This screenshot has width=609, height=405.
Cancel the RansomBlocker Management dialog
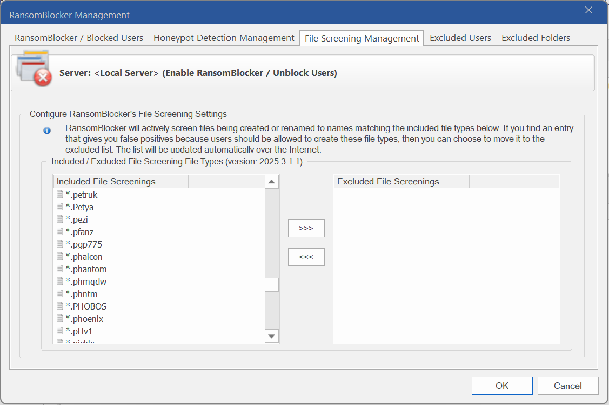click(x=568, y=386)
